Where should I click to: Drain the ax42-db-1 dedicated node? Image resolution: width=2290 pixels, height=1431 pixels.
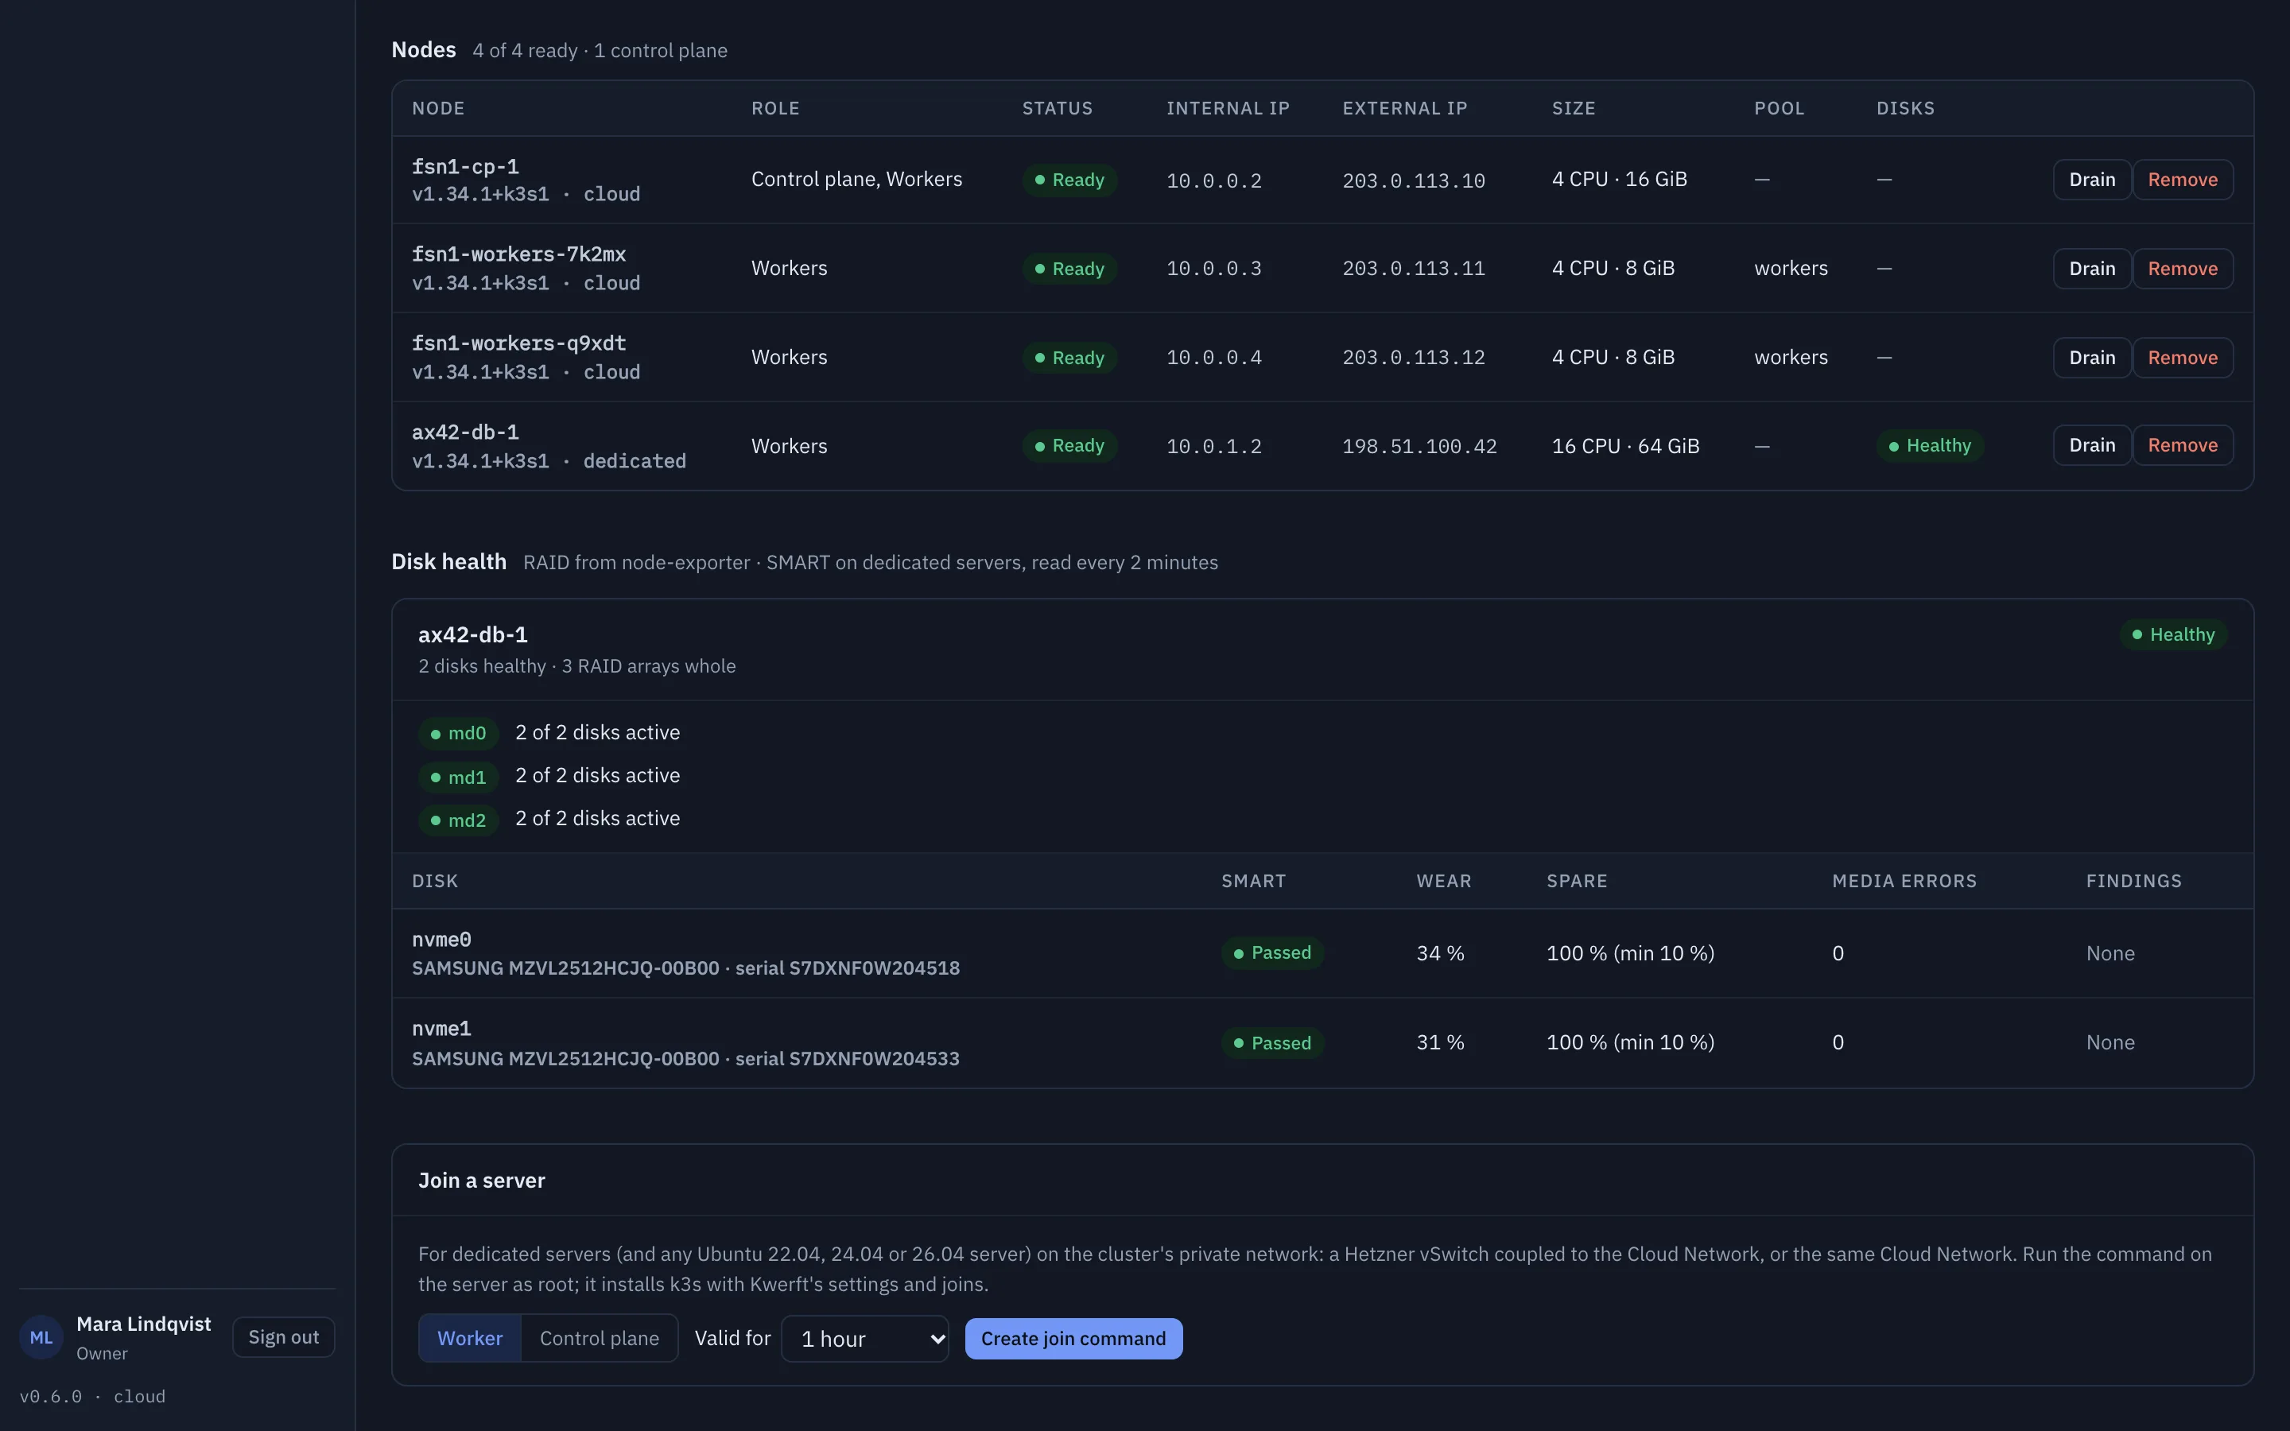pos(2091,446)
